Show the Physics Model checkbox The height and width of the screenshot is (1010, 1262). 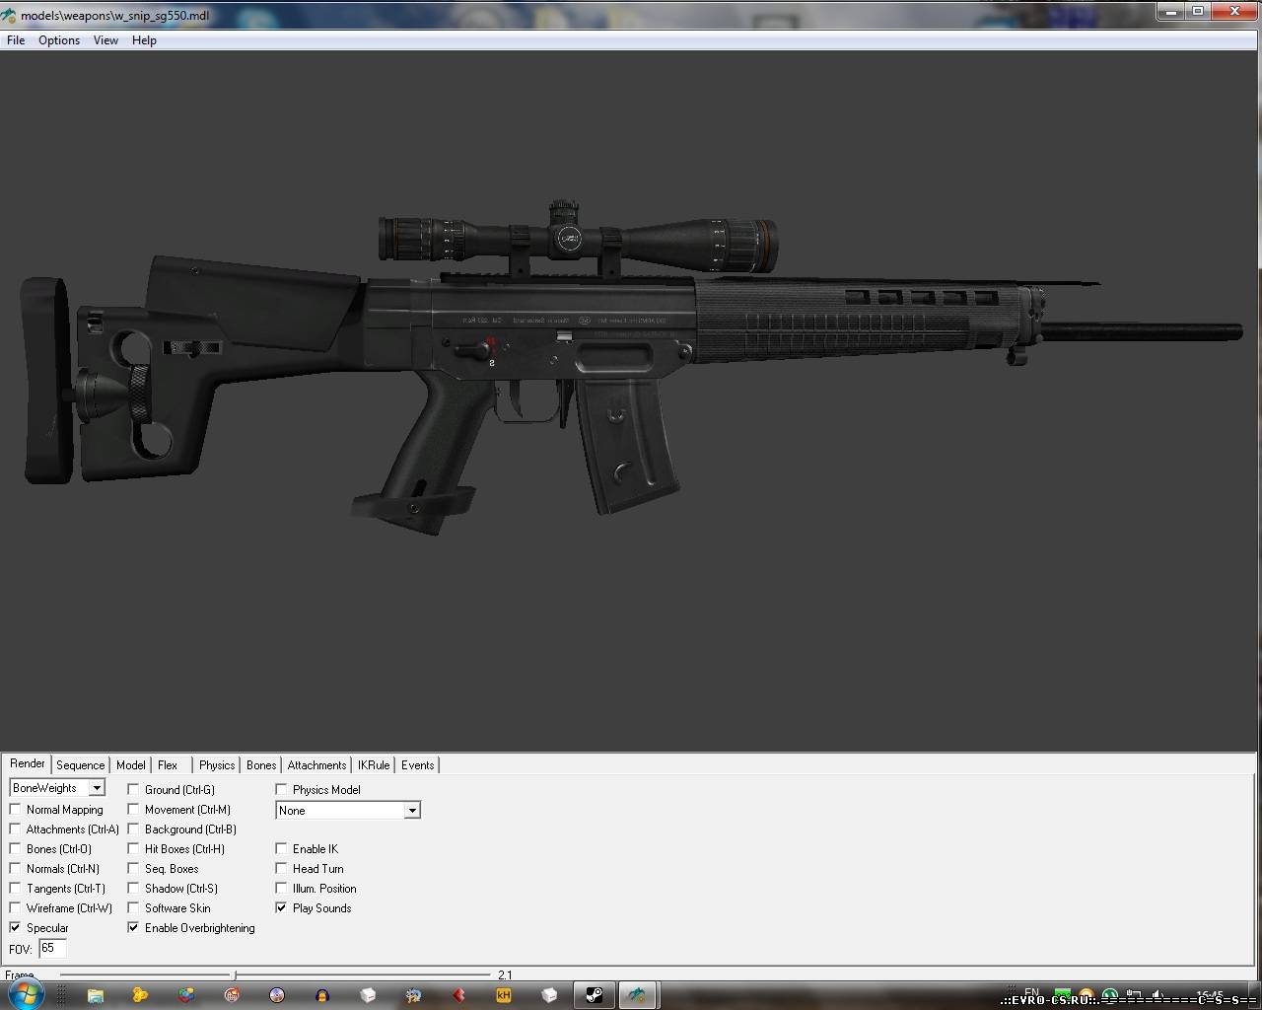click(281, 790)
